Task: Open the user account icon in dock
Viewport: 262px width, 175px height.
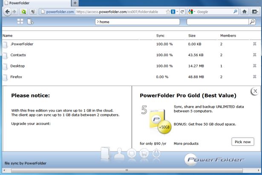Action: [119, 153]
